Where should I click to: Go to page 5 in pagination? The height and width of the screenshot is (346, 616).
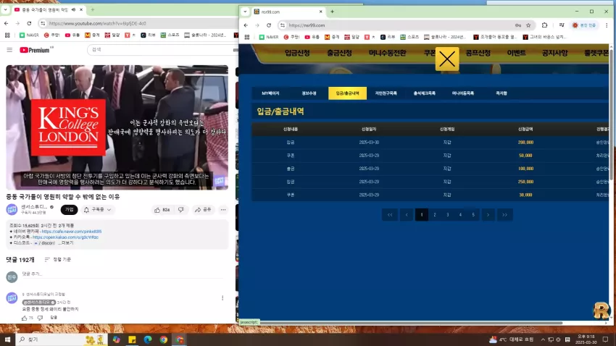[x=473, y=214]
